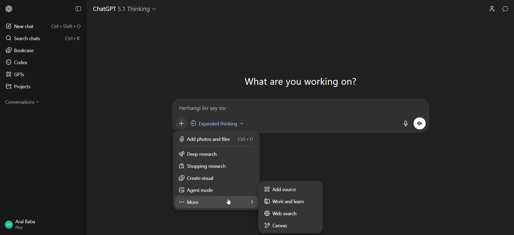
Task: Select Canvas in the submenu
Action: tap(279, 226)
